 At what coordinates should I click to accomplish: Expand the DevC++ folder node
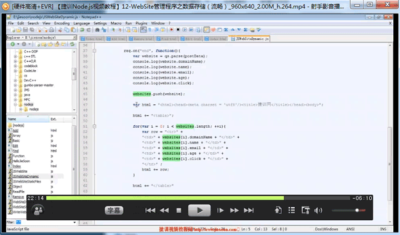click(x=15, y=80)
